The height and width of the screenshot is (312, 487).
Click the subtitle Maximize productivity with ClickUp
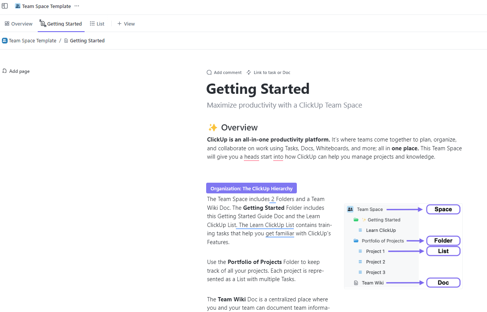[284, 105]
